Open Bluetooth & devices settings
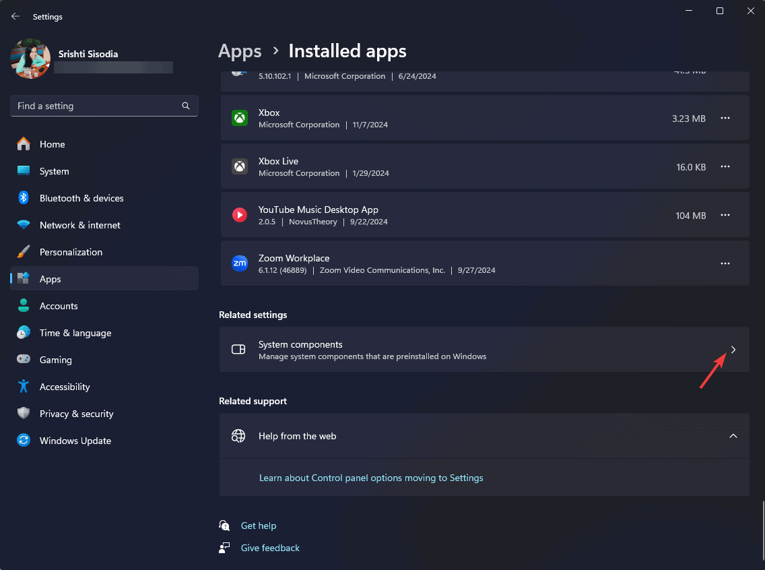The image size is (765, 570). pos(81,198)
